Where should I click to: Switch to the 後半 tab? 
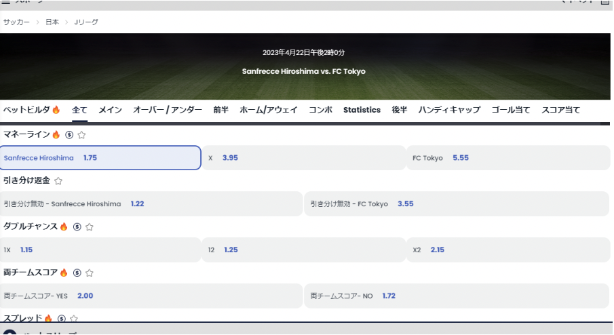coord(400,110)
